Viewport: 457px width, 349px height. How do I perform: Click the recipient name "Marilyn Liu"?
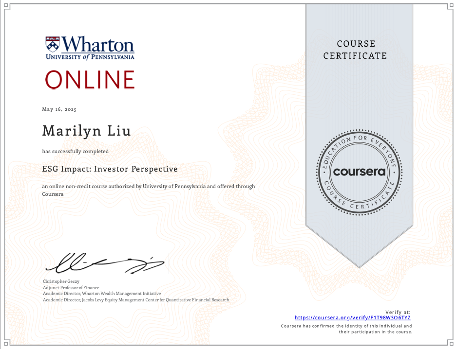86,131
